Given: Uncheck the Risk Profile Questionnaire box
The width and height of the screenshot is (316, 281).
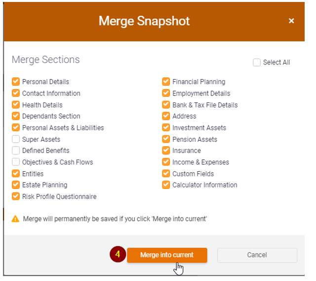Looking at the screenshot, I should coord(16,197).
